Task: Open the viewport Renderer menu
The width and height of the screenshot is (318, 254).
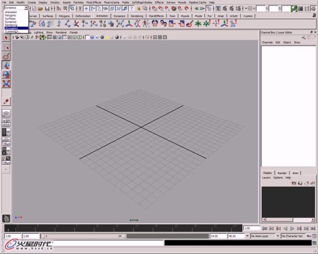Action: (61, 32)
